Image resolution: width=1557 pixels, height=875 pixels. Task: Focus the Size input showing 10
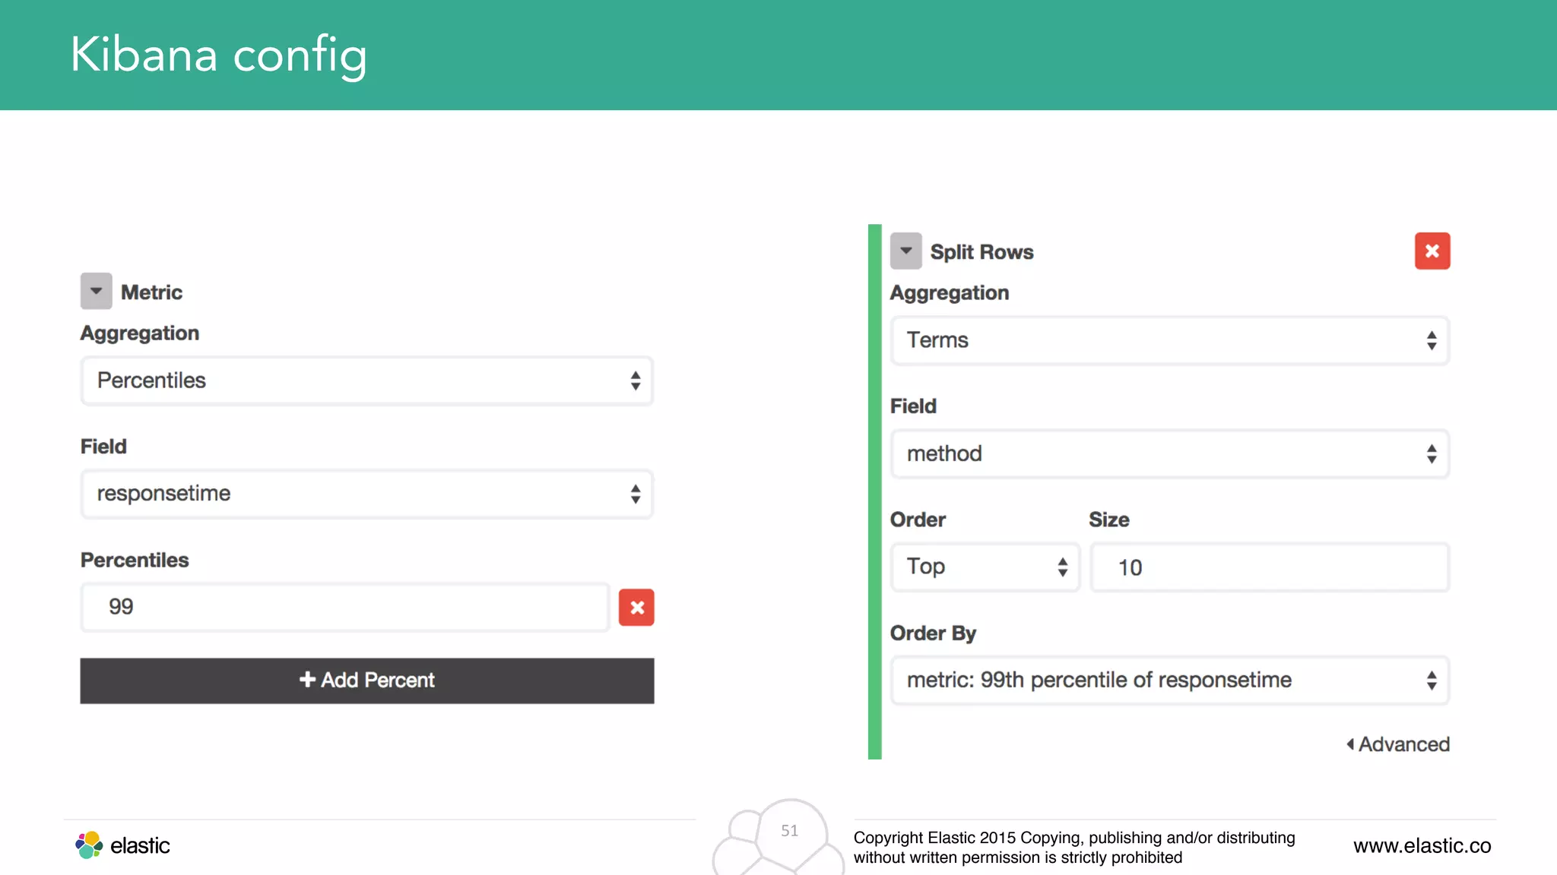(1270, 567)
